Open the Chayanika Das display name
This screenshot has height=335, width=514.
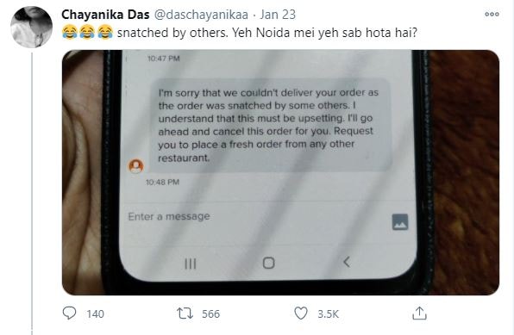[105, 15]
